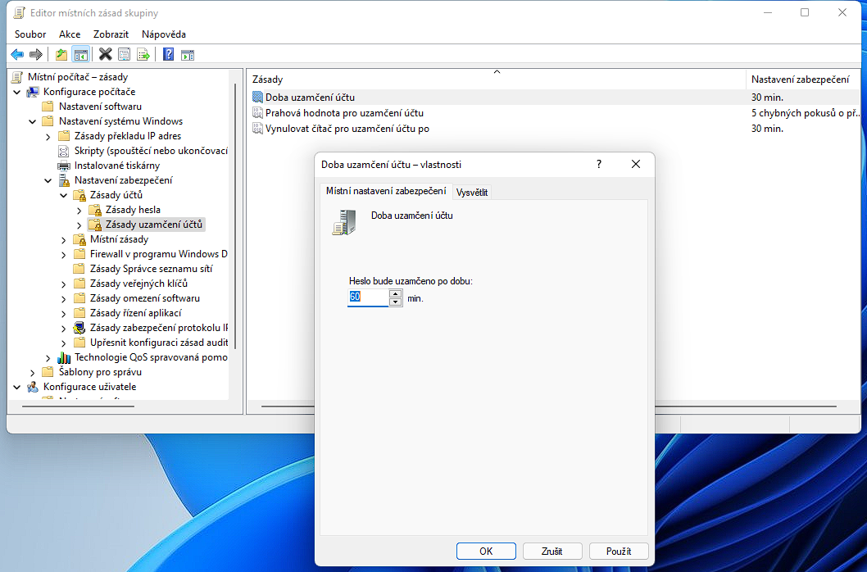Click the lockout duration minutes input field
Image resolution: width=867 pixels, height=572 pixels.
pyautogui.click(x=367, y=298)
